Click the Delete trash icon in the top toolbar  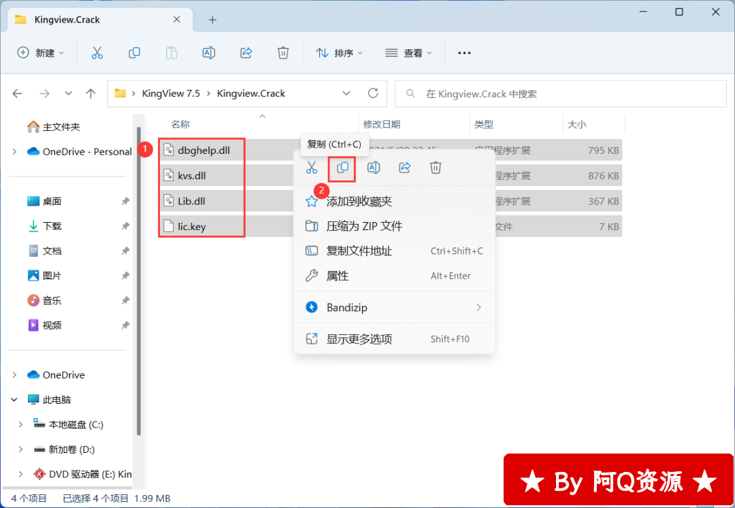[x=283, y=52]
